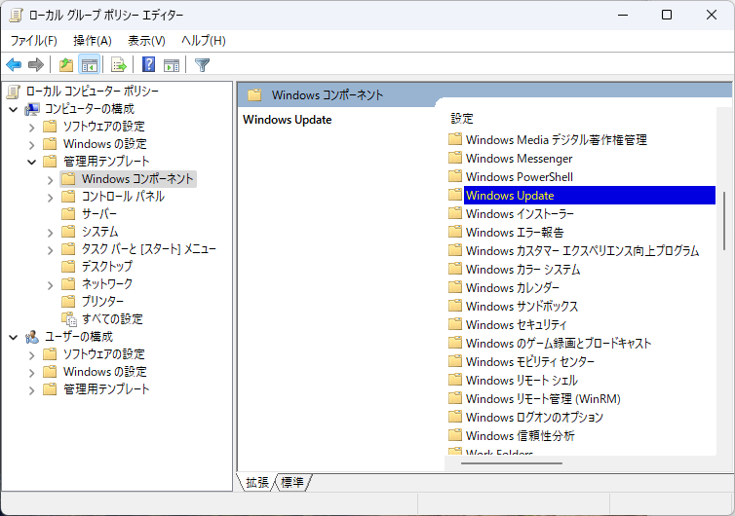This screenshot has height=516, width=735.
Task: Select デスクトップ in the tree
Action: click(107, 267)
